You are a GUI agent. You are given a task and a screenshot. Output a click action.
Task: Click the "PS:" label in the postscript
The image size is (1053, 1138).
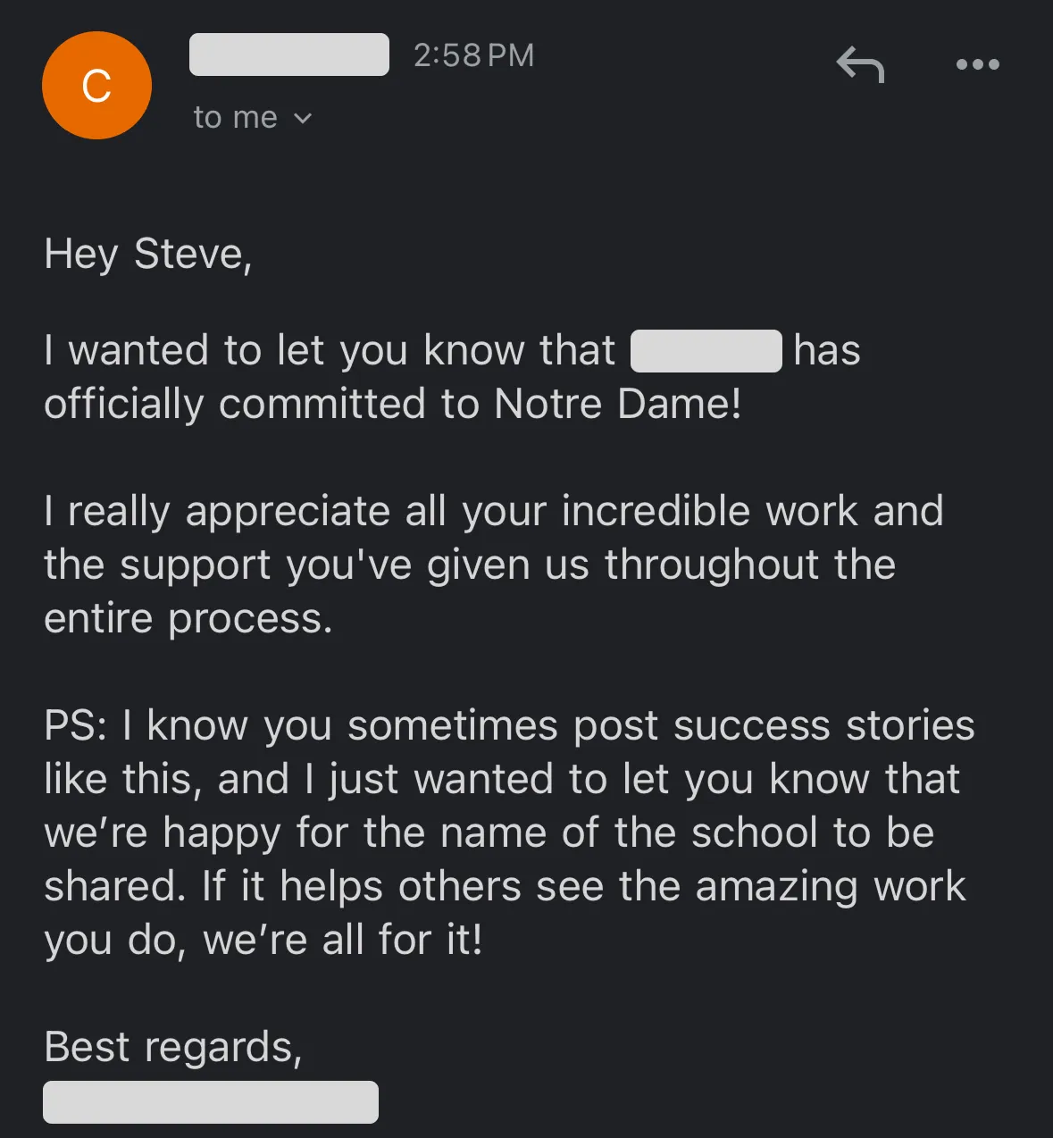[76, 725]
